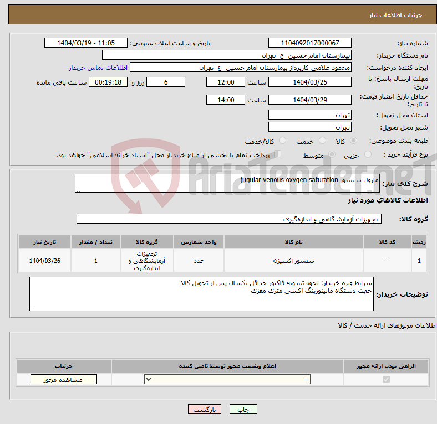This screenshot has height=424, width=437.
Task: Click the remaining days field showing 6
Action: (x=166, y=82)
